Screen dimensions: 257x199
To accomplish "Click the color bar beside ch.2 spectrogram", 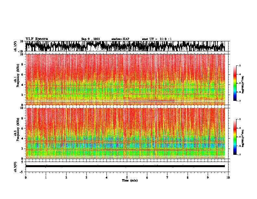I will pos(235,137).
